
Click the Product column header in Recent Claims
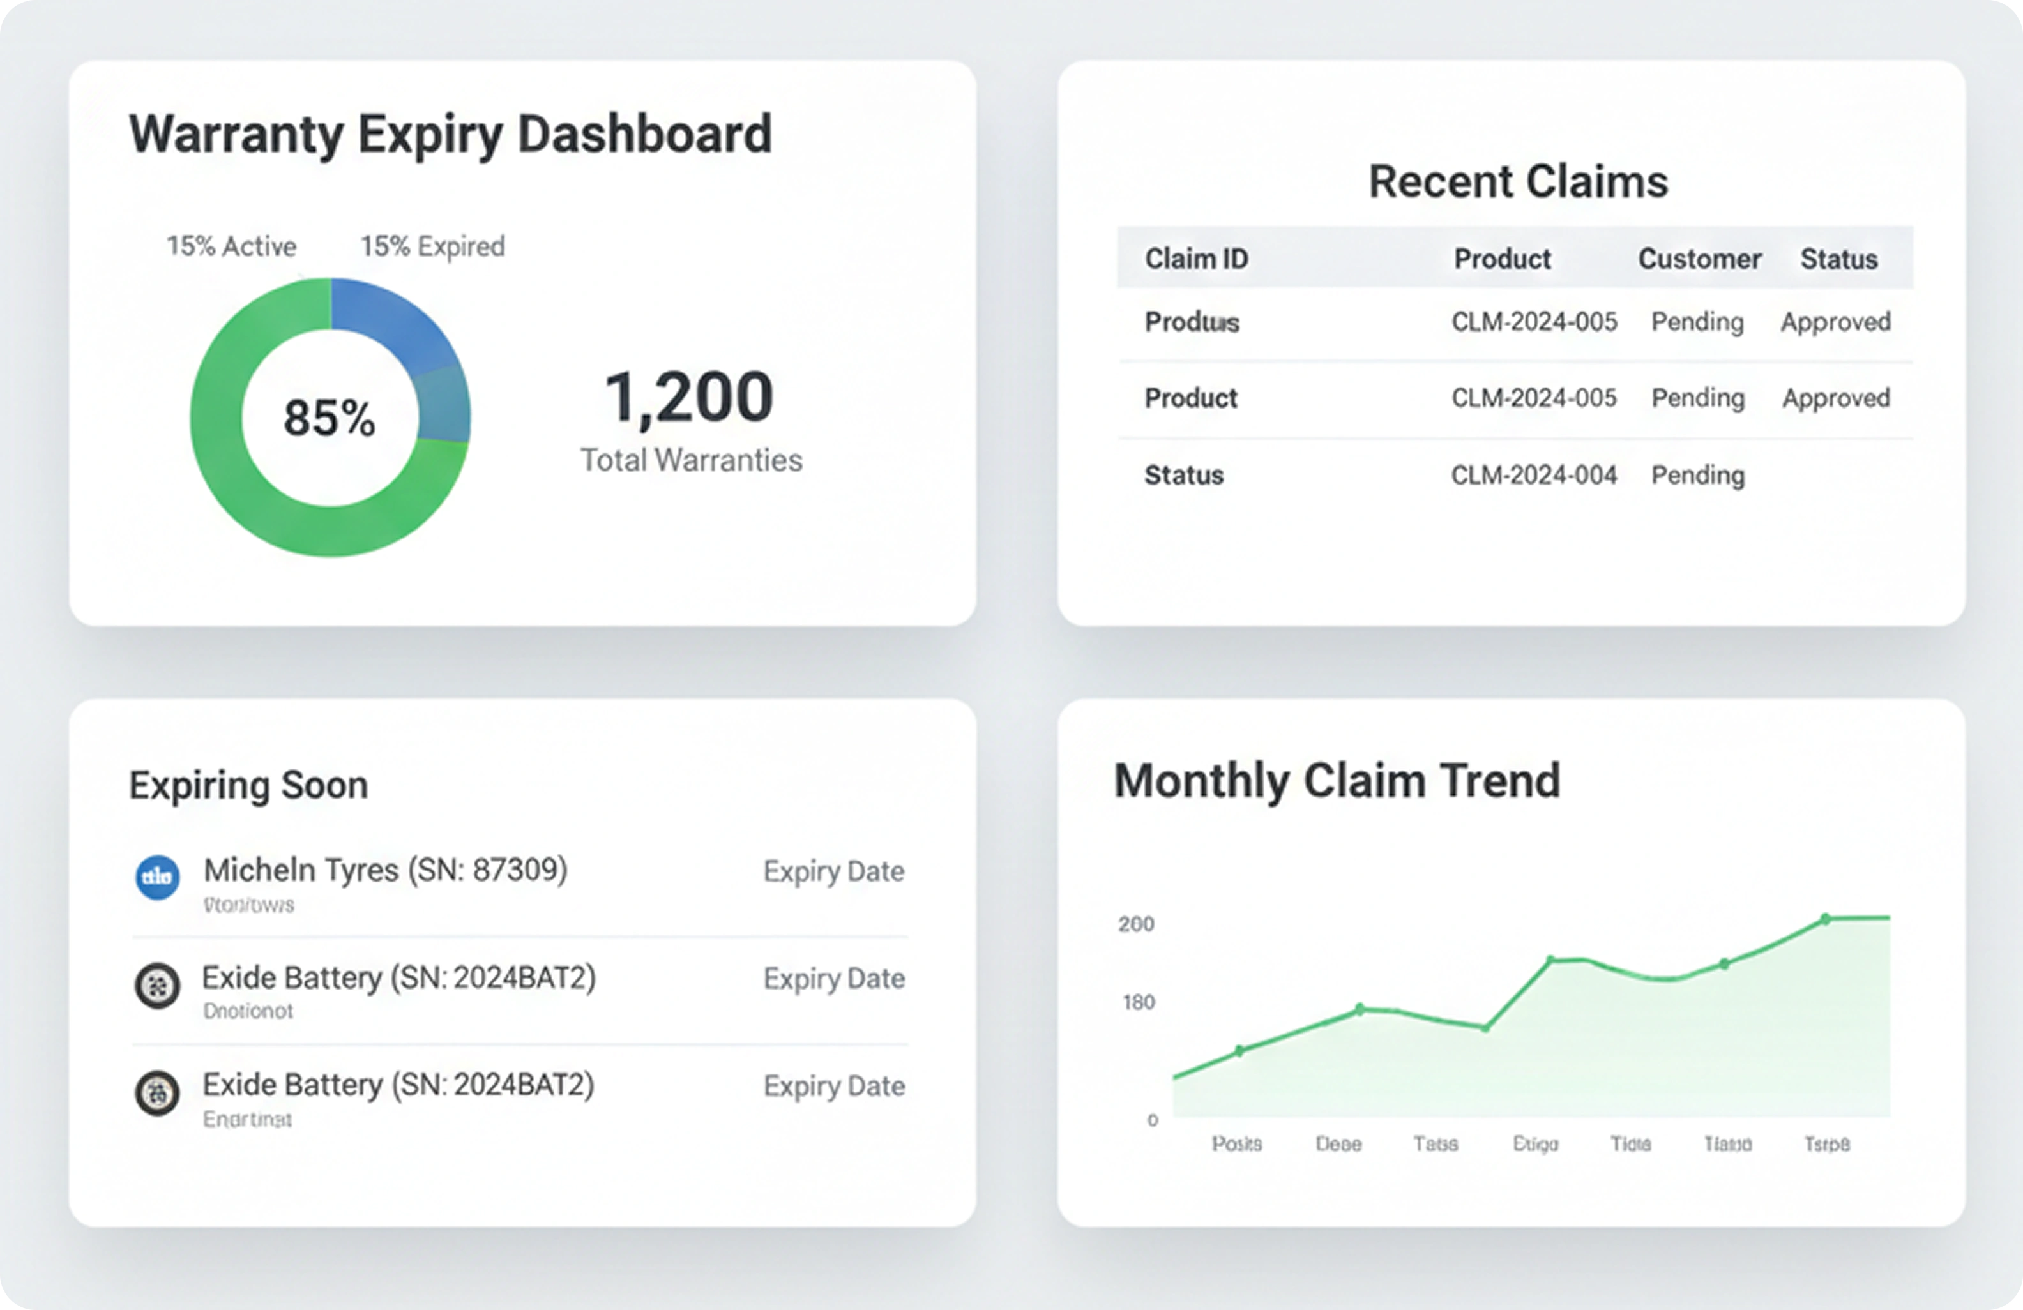pyautogui.click(x=1503, y=259)
